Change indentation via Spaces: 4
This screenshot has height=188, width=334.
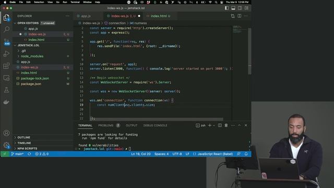click(161, 154)
